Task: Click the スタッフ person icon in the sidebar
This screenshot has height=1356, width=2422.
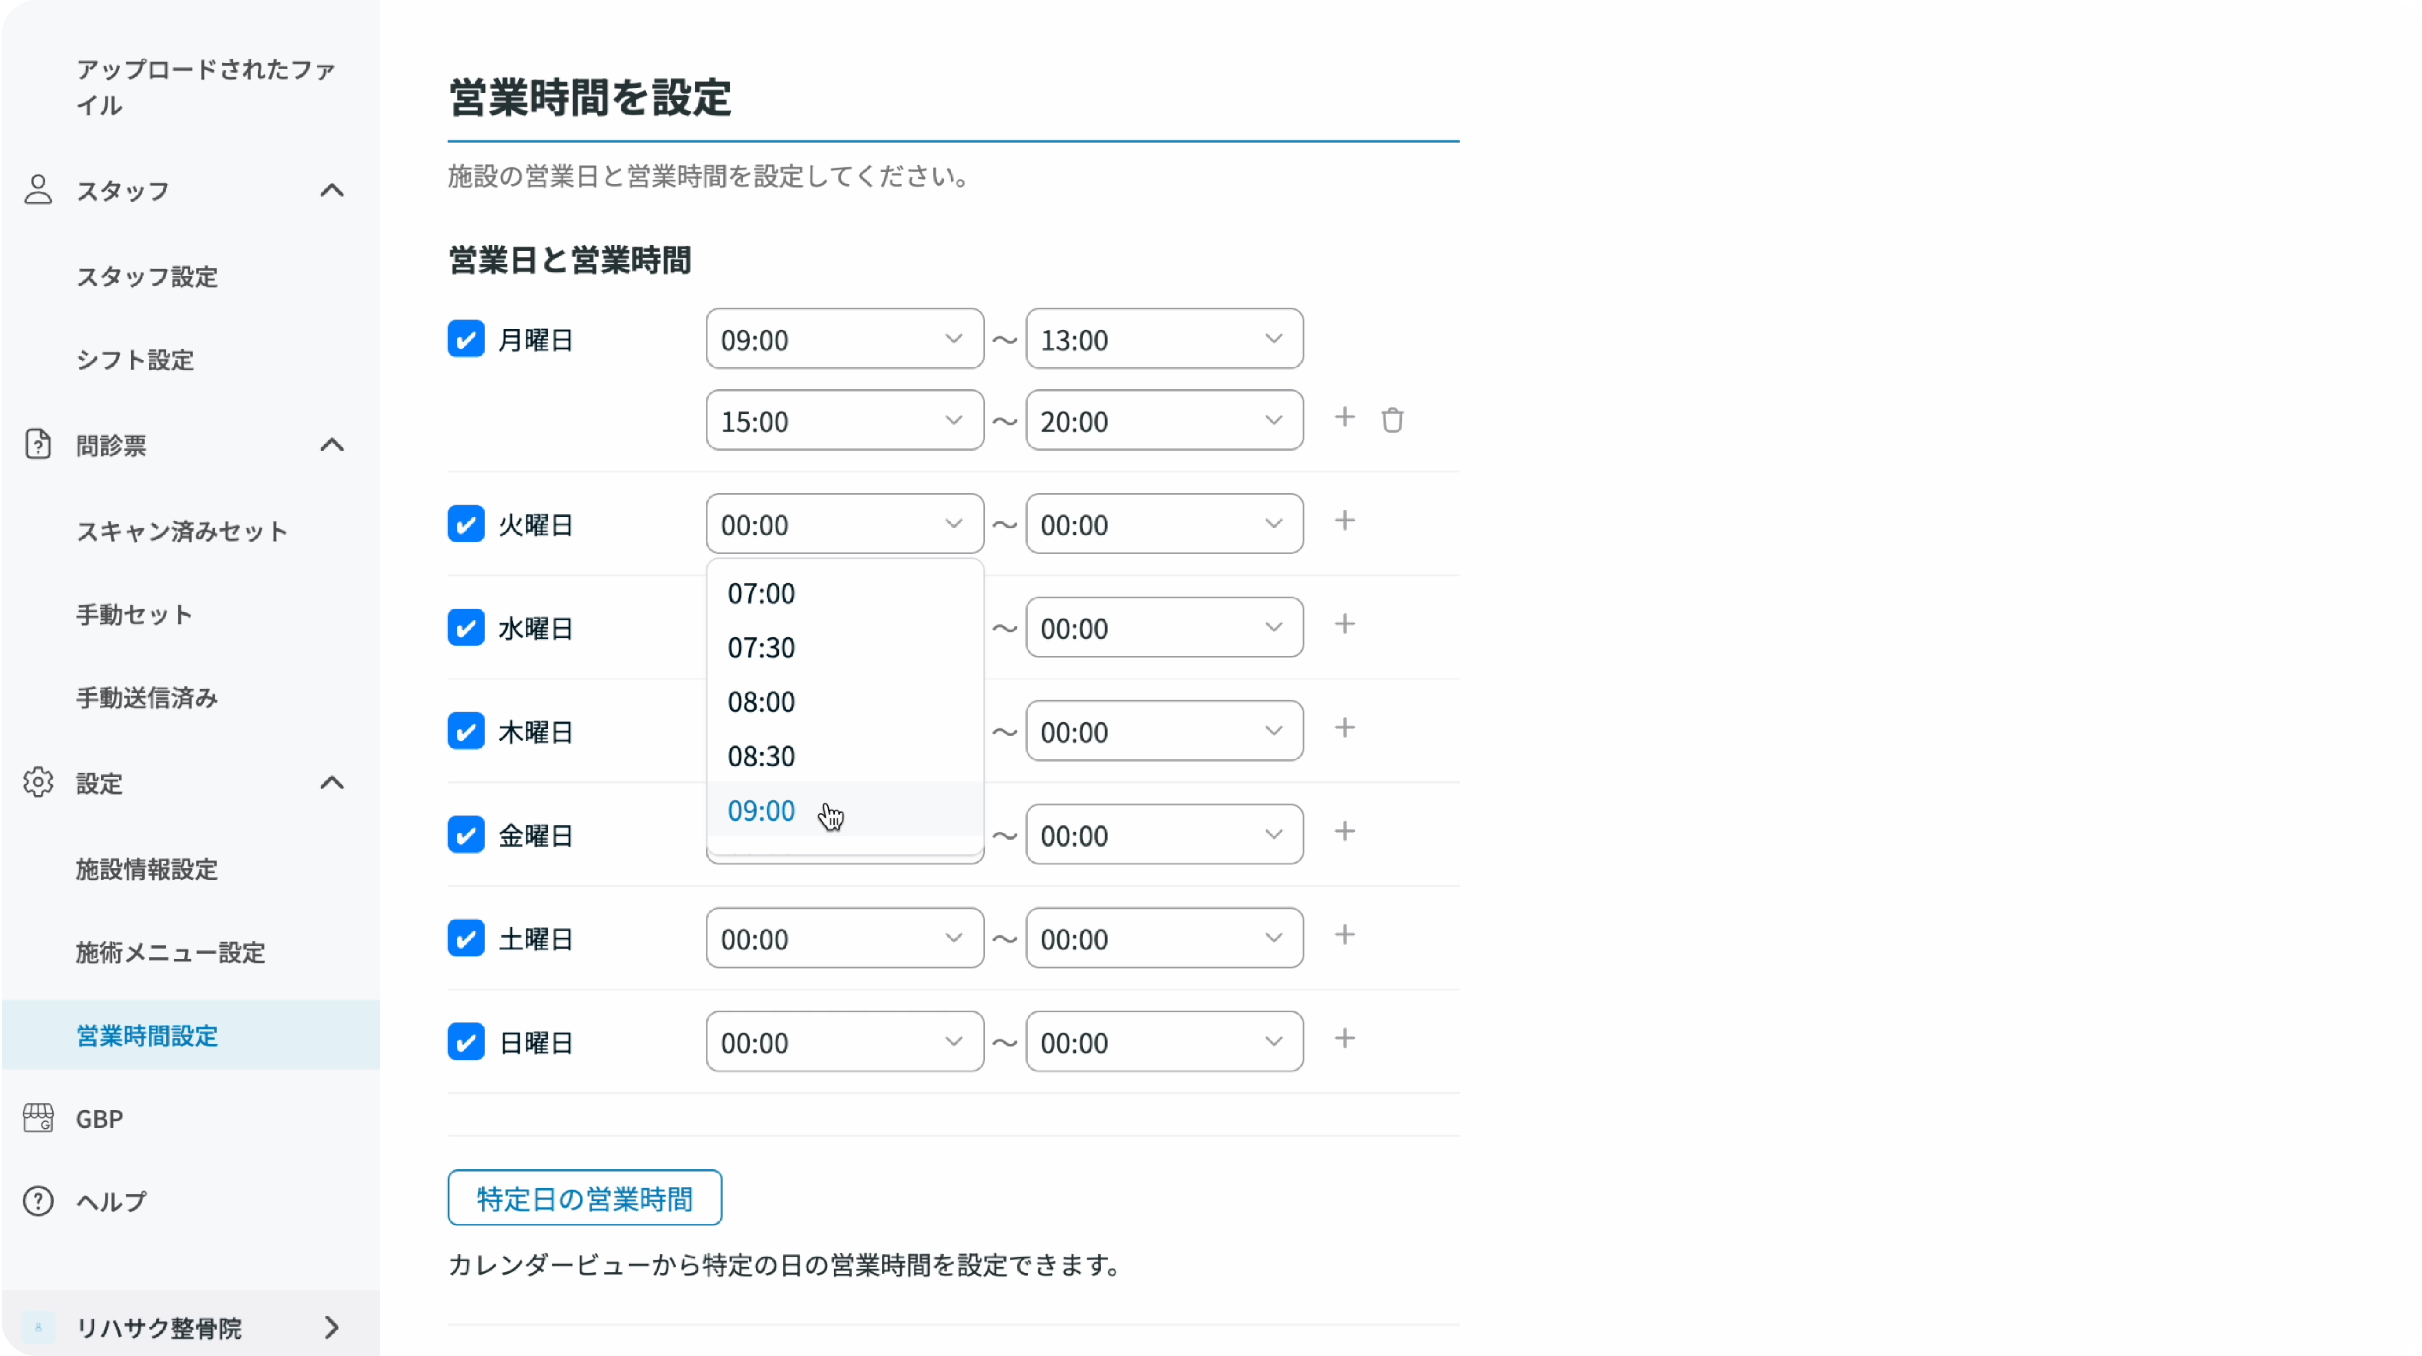Action: pyautogui.click(x=37, y=190)
